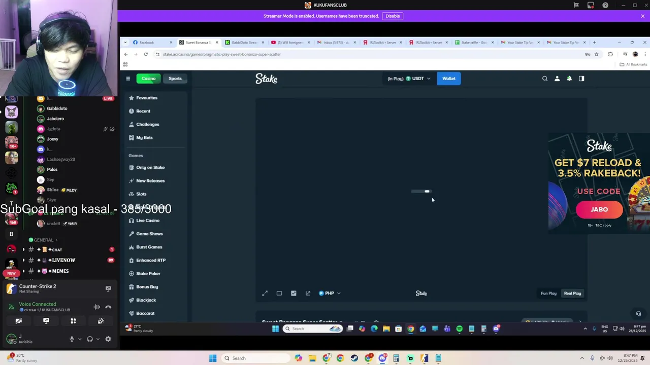
Task: Enable theatre mode for the game
Action: [279, 293]
